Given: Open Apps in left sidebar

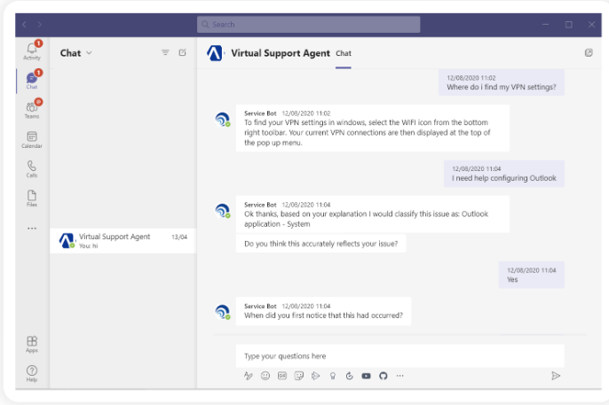Looking at the screenshot, I should [32, 343].
